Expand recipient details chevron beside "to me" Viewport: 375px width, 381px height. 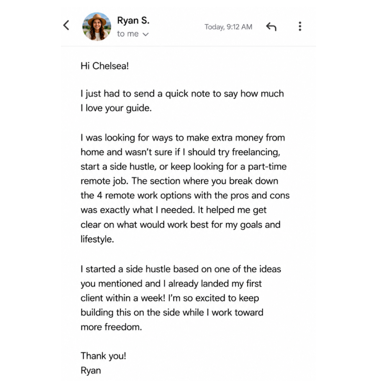(x=145, y=35)
